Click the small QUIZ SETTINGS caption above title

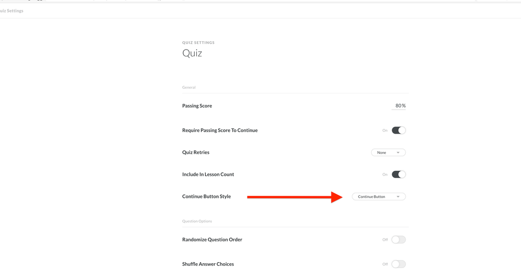(x=198, y=43)
